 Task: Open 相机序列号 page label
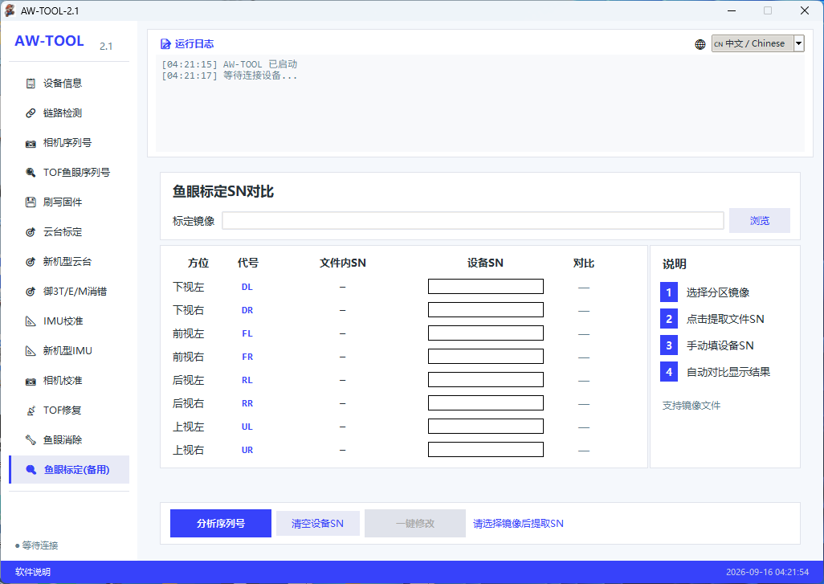[x=67, y=143]
